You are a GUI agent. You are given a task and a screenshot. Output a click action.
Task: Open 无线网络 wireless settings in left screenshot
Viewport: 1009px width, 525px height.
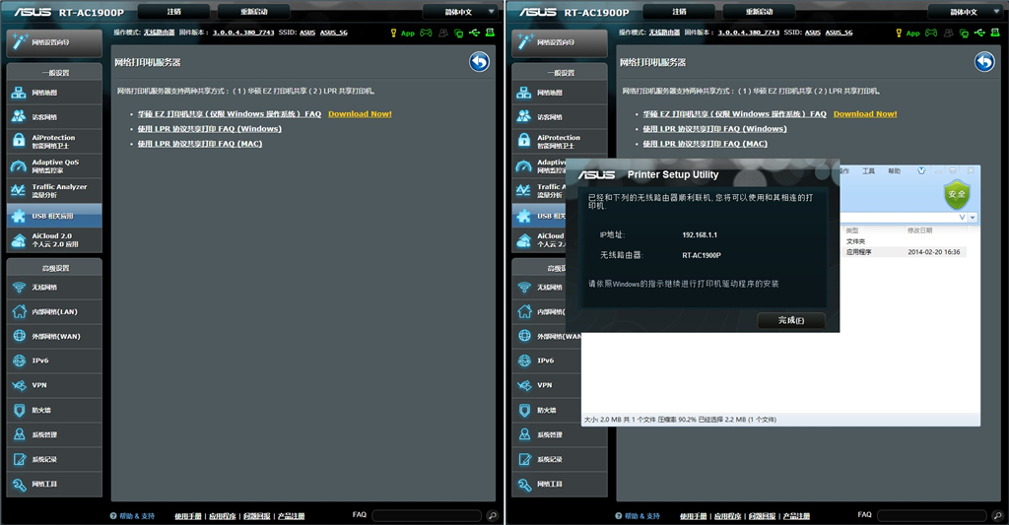click(54, 288)
